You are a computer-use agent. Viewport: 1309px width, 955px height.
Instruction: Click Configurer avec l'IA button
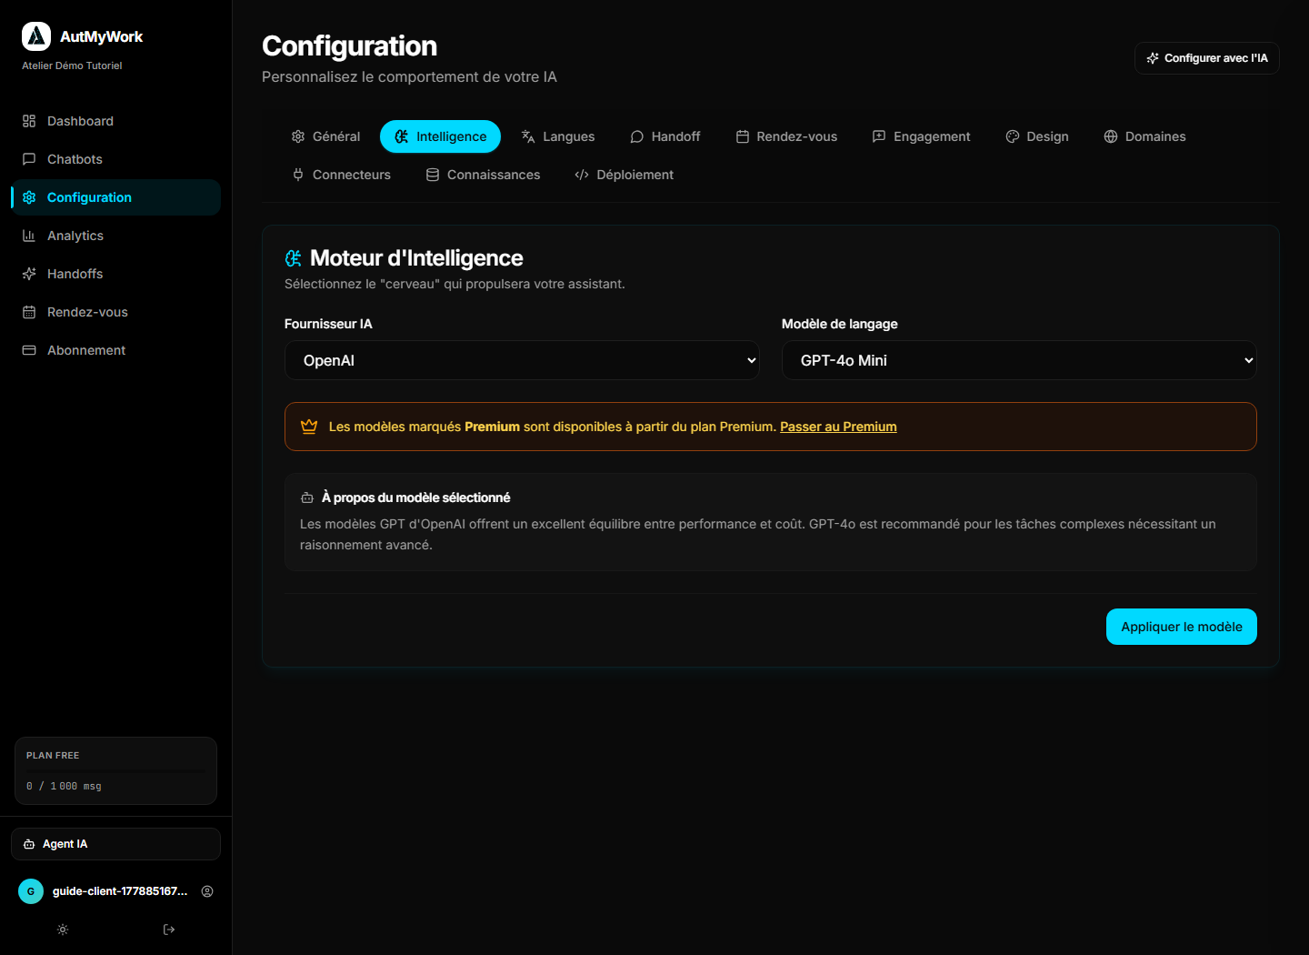[x=1206, y=58]
